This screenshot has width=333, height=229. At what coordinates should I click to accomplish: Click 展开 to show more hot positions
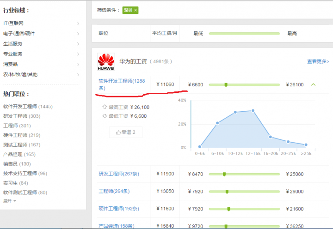pos(9,201)
